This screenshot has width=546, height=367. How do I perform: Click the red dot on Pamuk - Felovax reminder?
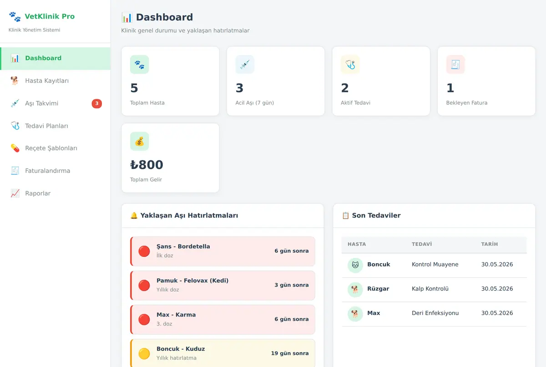(144, 285)
